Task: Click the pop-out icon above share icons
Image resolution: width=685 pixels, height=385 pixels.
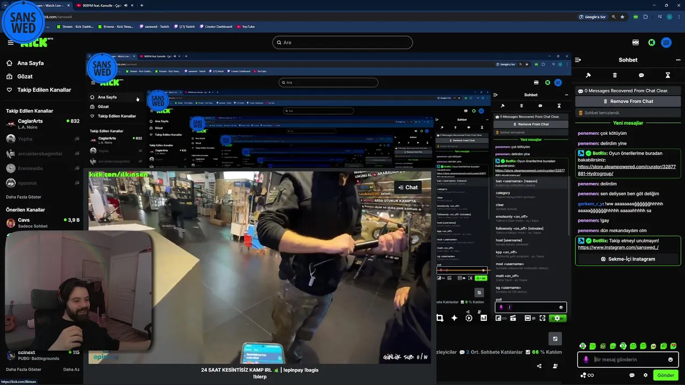Action: [x=555, y=338]
